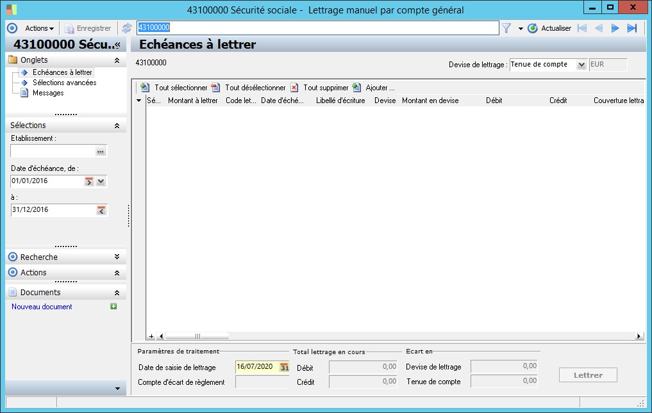Click Tout sélectionner button
Image resolution: width=652 pixels, height=413 pixels.
(x=174, y=88)
